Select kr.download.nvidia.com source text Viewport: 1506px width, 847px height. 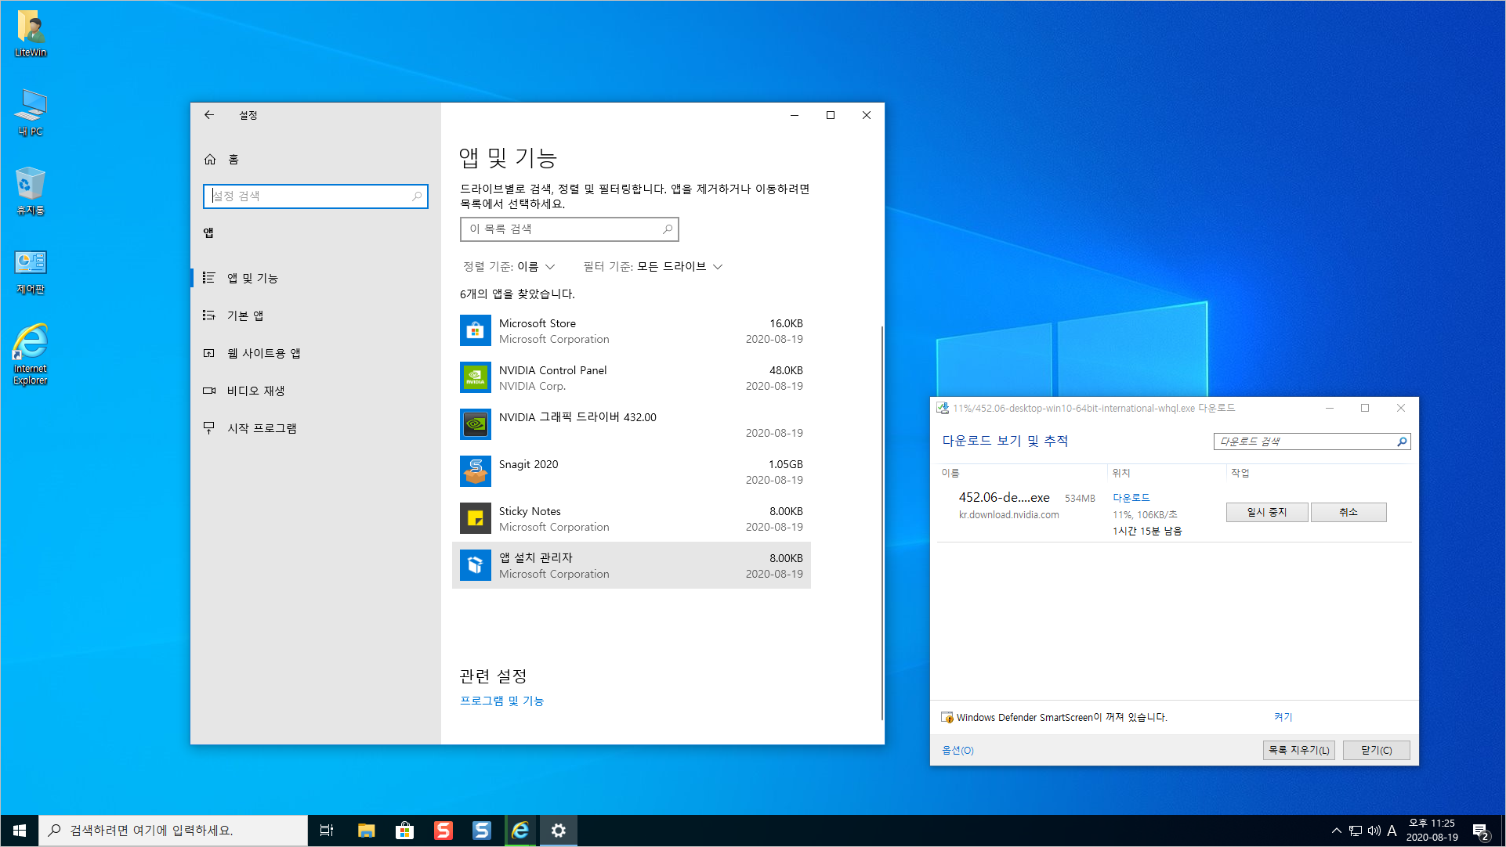click(1009, 515)
